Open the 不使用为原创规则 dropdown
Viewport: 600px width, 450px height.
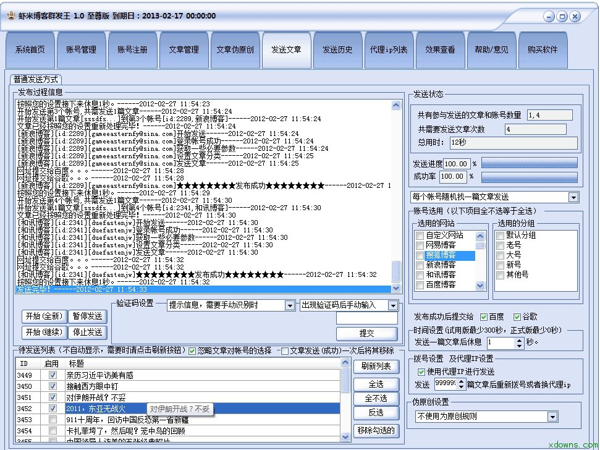[x=552, y=417]
